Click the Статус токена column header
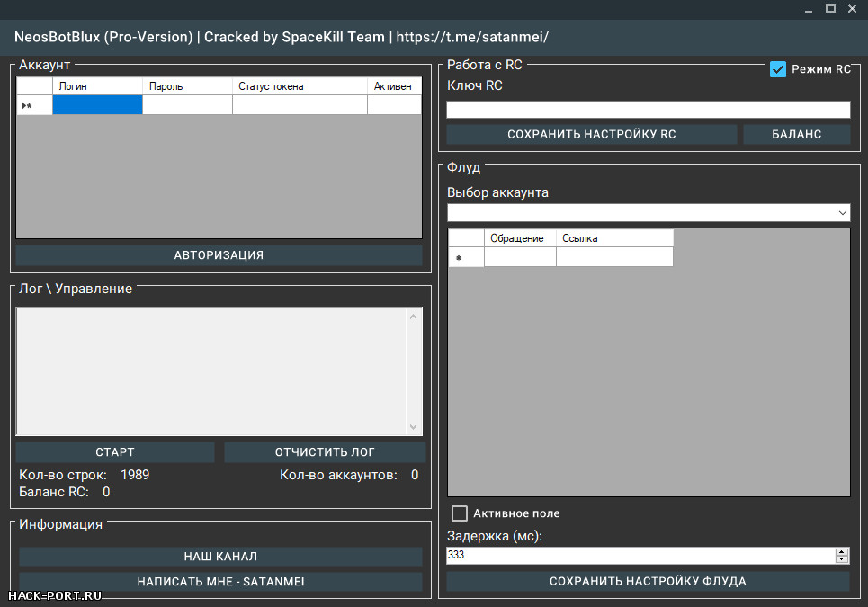 pyautogui.click(x=300, y=86)
